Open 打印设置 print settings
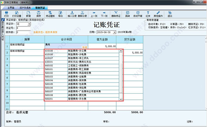207x127 pixels. point(17,14)
